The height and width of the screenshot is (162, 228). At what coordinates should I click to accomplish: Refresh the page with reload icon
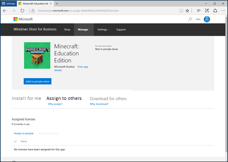[22, 10]
